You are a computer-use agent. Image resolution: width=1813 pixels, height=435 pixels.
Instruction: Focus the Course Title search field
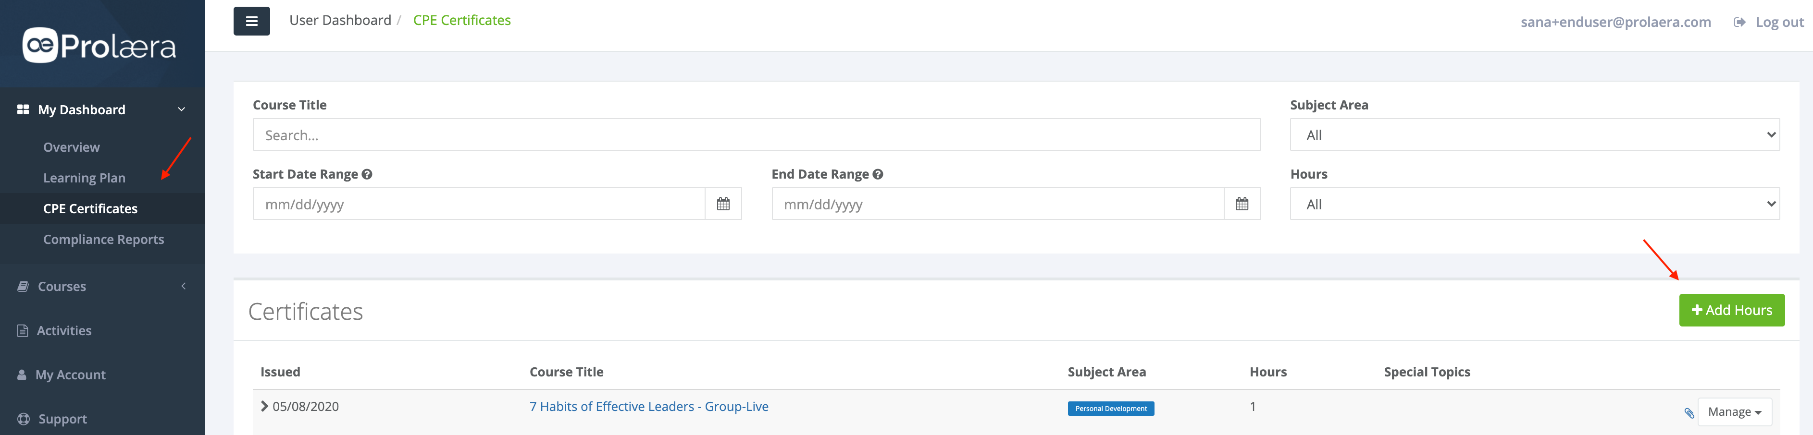tap(757, 135)
